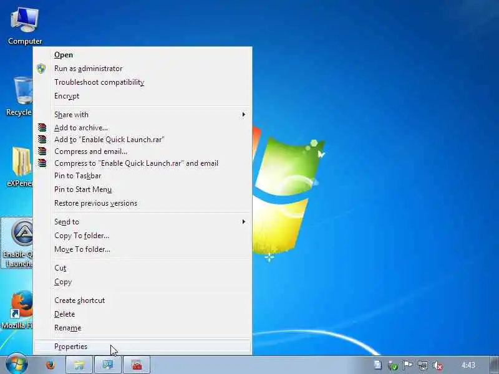499x374 pixels.
Task: Click WinRAR icon beside Compress to rar and email
Action: pos(42,163)
